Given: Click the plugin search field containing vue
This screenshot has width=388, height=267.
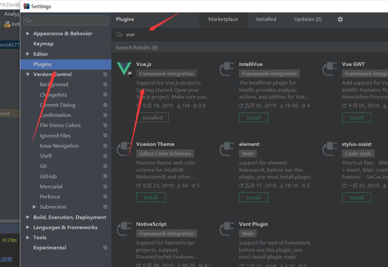Looking at the screenshot, I should pos(250,35).
